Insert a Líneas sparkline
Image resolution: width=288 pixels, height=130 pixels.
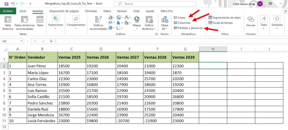pos(180,18)
